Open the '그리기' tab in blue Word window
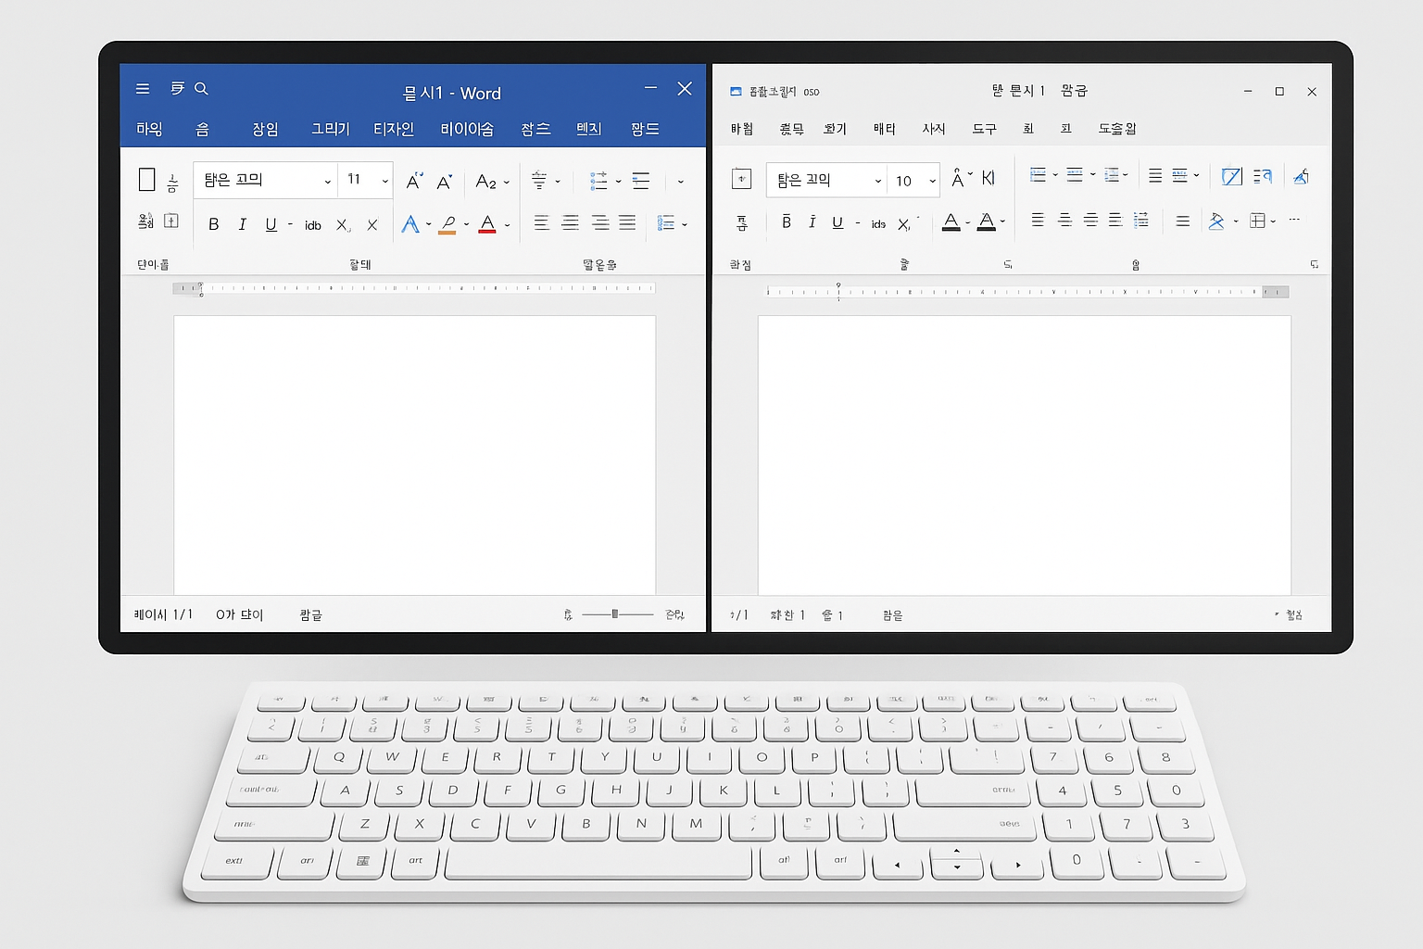 (331, 129)
